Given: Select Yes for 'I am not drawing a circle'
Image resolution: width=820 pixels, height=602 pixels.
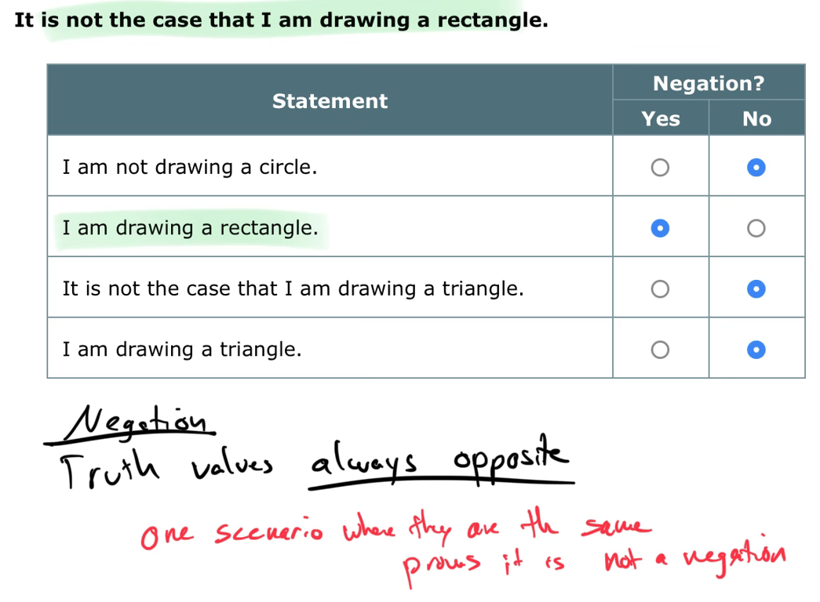Looking at the screenshot, I should 660,168.
